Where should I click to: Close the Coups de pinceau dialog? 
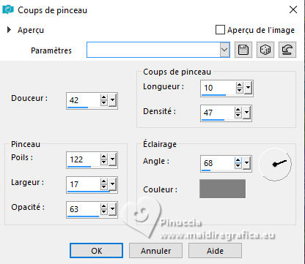pyautogui.click(x=293, y=10)
